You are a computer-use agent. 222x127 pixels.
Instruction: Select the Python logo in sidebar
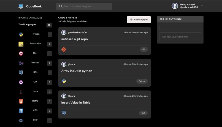tap(21, 34)
